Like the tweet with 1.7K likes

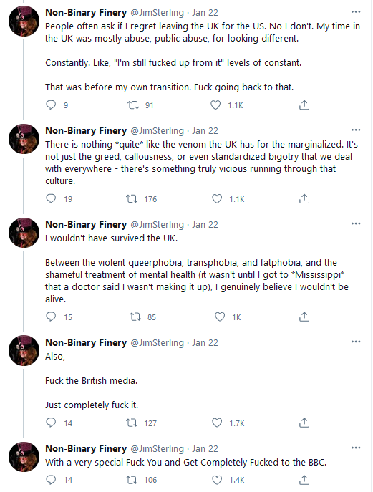[x=217, y=423]
